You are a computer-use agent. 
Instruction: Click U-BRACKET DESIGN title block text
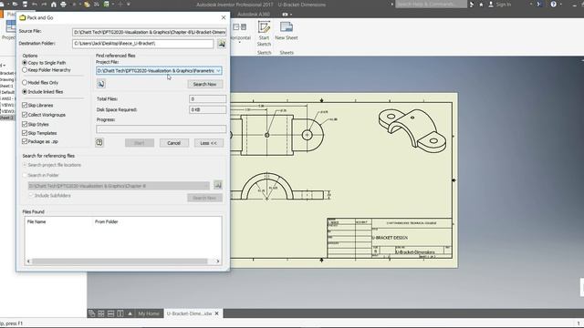[390, 238]
